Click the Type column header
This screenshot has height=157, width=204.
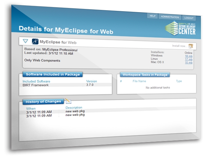(x=179, y=81)
